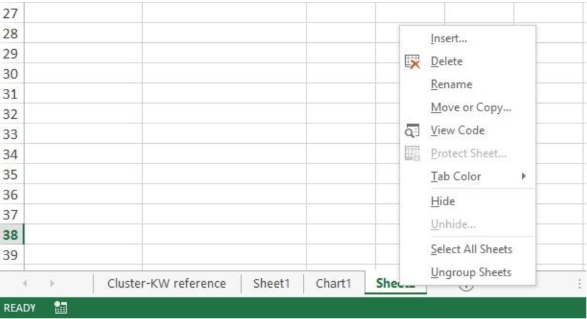
Task: Click the scroll sheet tabs right arrow
Action: click(52, 283)
